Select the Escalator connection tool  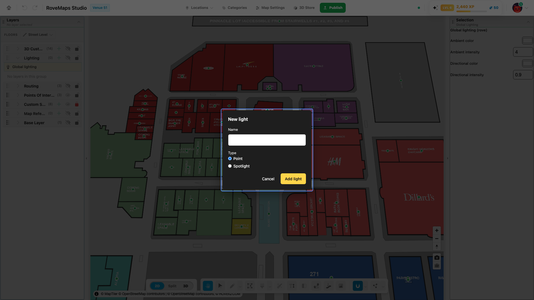click(x=328, y=286)
